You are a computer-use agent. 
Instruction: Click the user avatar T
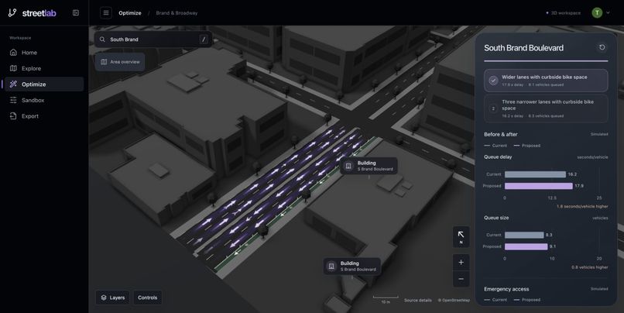point(597,12)
